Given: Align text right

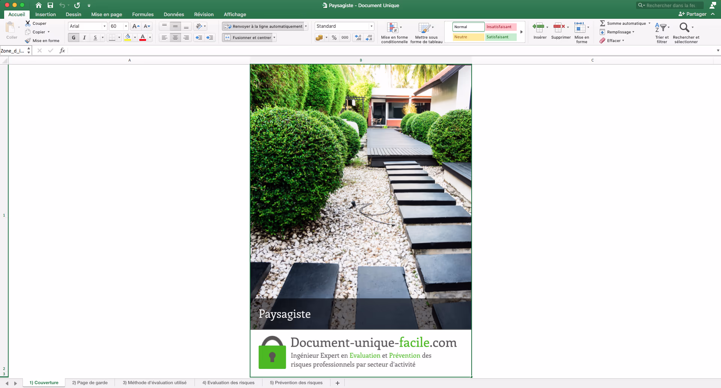Looking at the screenshot, I should click(x=186, y=38).
